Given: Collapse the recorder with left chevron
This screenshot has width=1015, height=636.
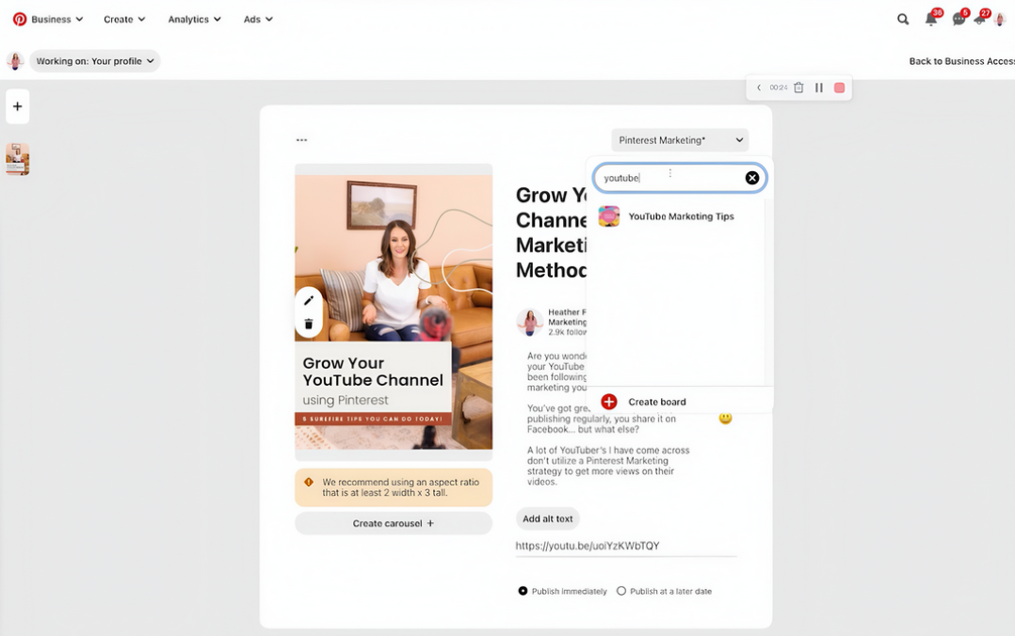Looking at the screenshot, I should point(759,87).
